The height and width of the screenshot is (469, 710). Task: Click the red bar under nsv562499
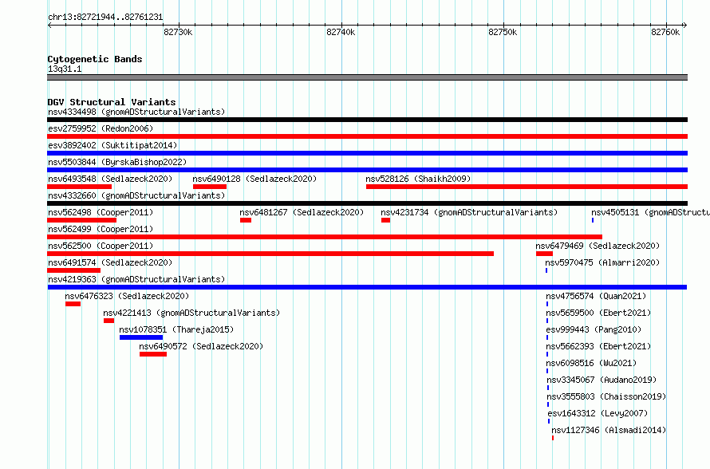(x=325, y=237)
